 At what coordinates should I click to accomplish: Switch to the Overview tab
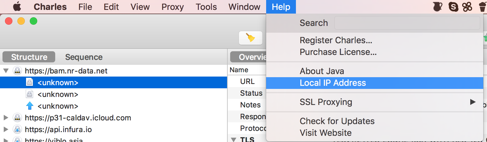[x=248, y=57]
